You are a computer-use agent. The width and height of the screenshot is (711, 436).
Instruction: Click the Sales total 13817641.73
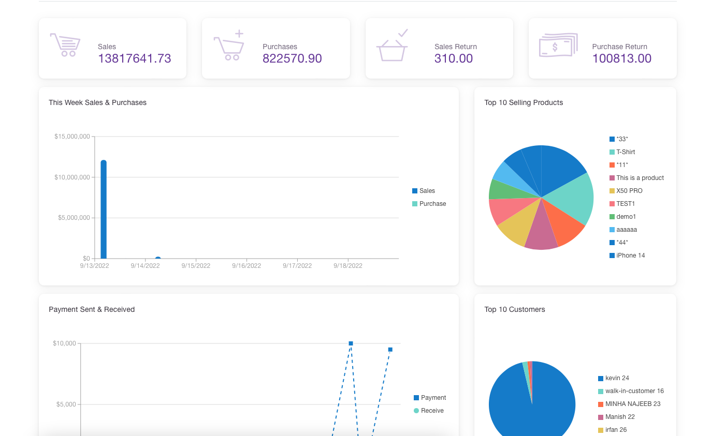pos(134,58)
